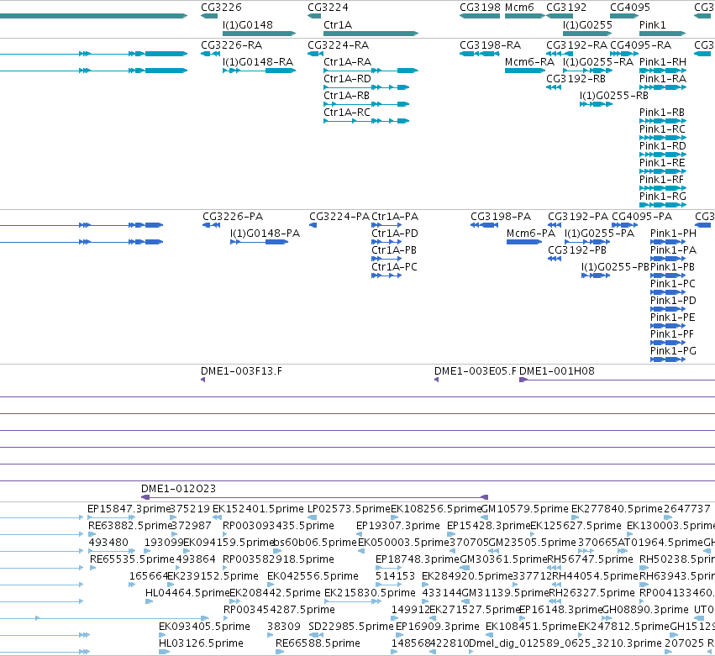The height and width of the screenshot is (656, 715).
Task: Open transcript Pink1-RB
Action: coord(662,113)
